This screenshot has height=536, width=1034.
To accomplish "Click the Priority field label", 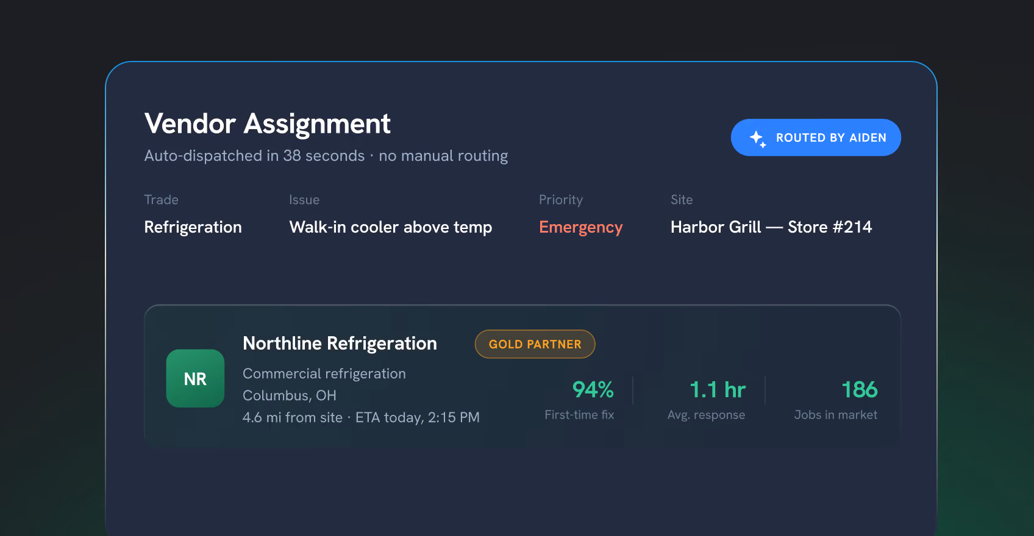I will (x=561, y=200).
